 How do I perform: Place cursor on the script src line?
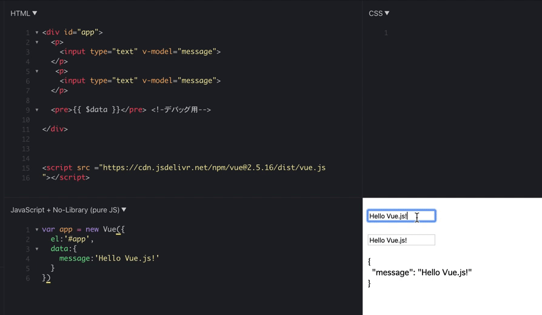[184, 168]
